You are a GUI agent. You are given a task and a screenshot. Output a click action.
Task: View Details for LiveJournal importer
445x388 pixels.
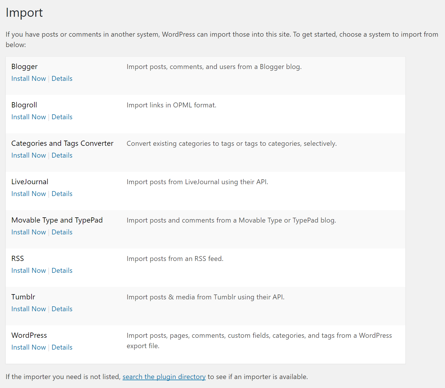62,194
